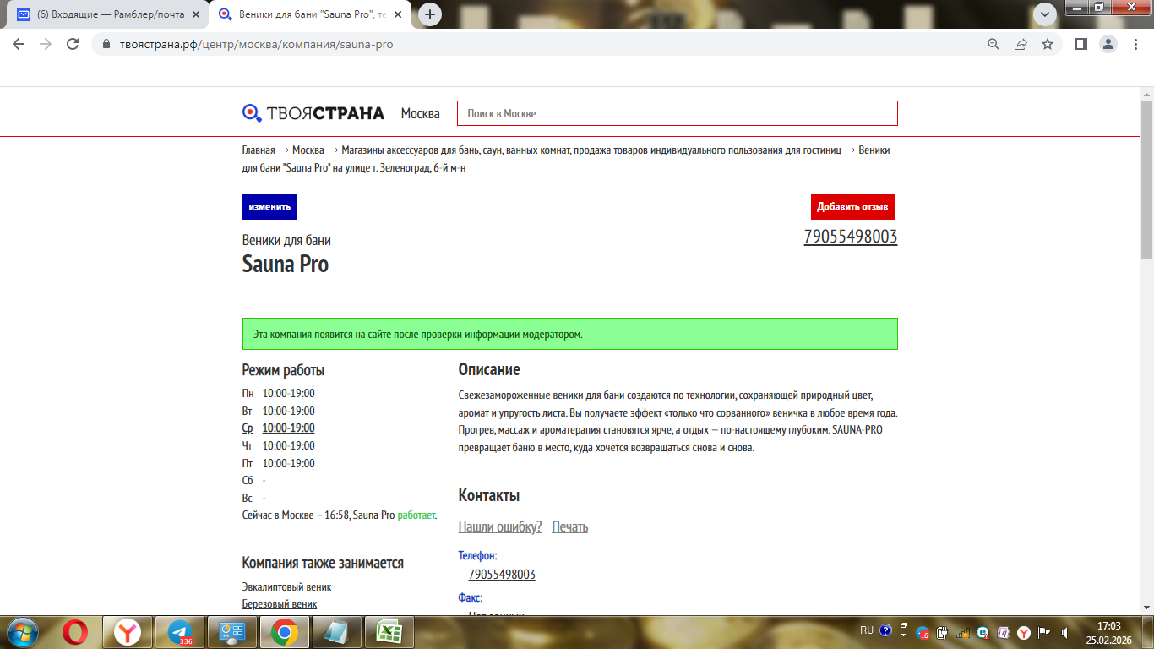1154x649 pixels.
Task: Open the volume control speaker icon
Action: [1064, 632]
